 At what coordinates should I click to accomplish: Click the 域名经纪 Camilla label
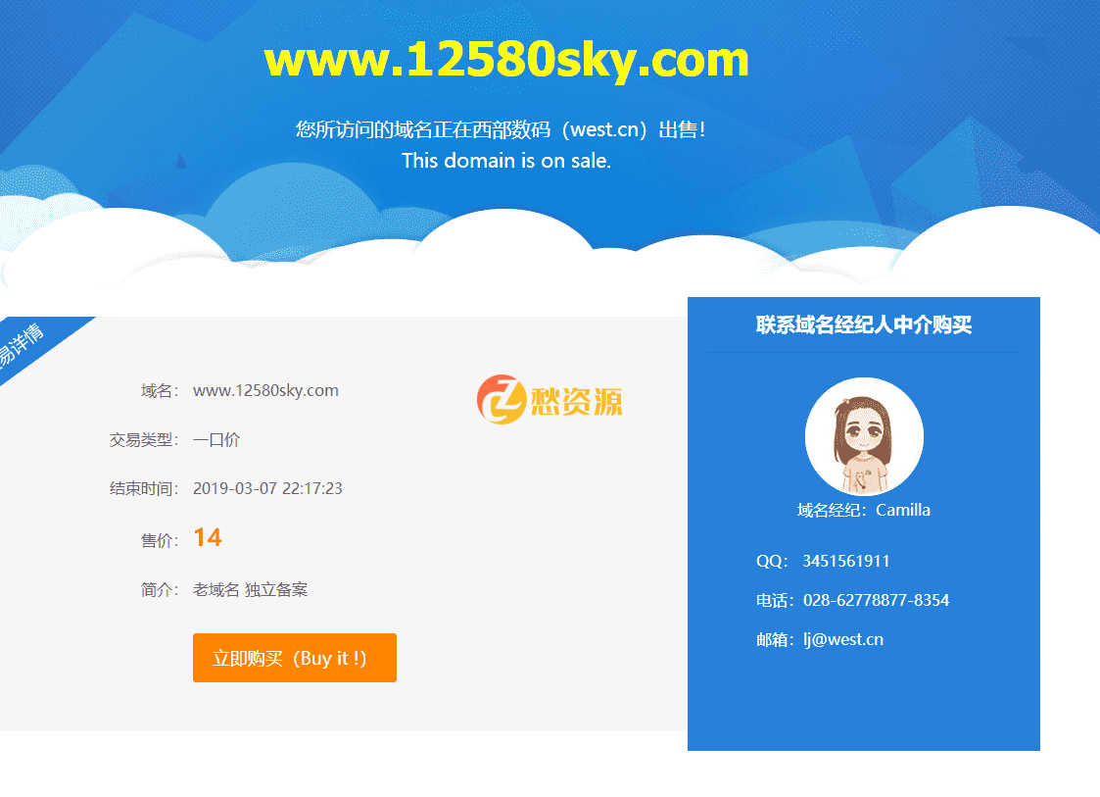pos(864,509)
